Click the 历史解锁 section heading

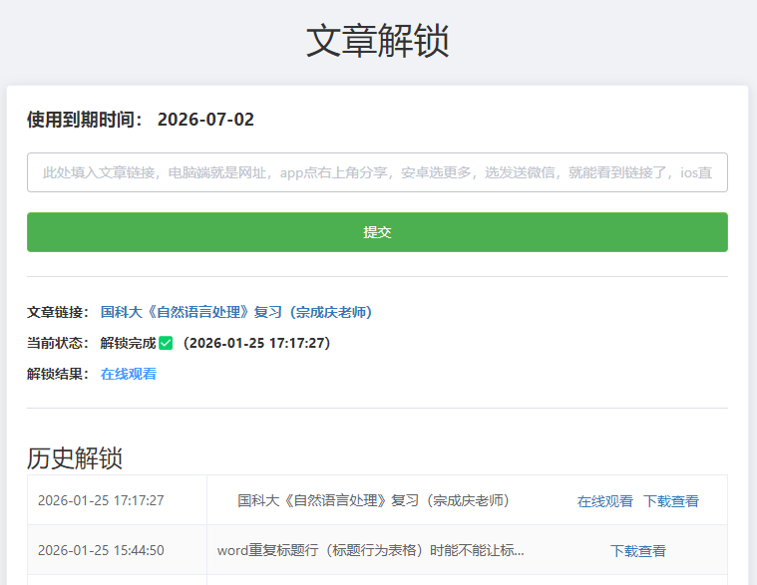[x=75, y=457]
